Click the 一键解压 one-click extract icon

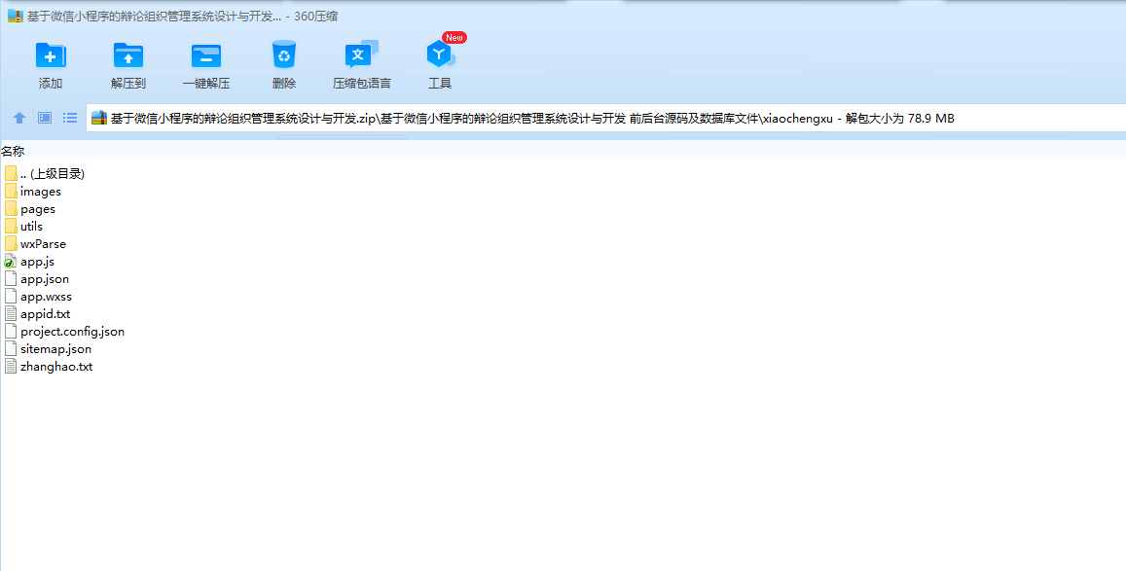[x=206, y=55]
